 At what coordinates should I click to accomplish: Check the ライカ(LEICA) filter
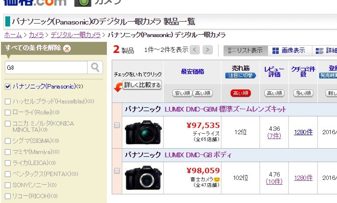point(8,163)
